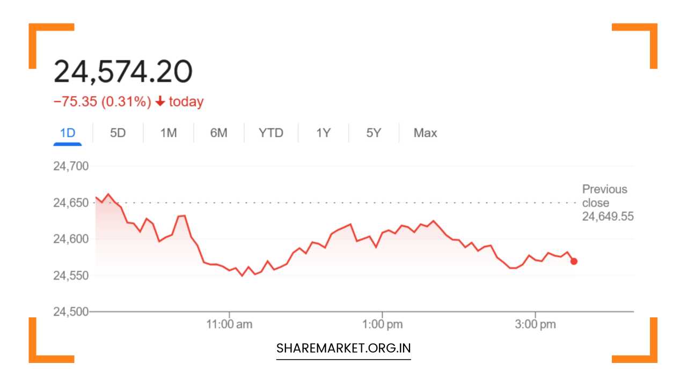Open the 1M time range

pyautogui.click(x=168, y=133)
